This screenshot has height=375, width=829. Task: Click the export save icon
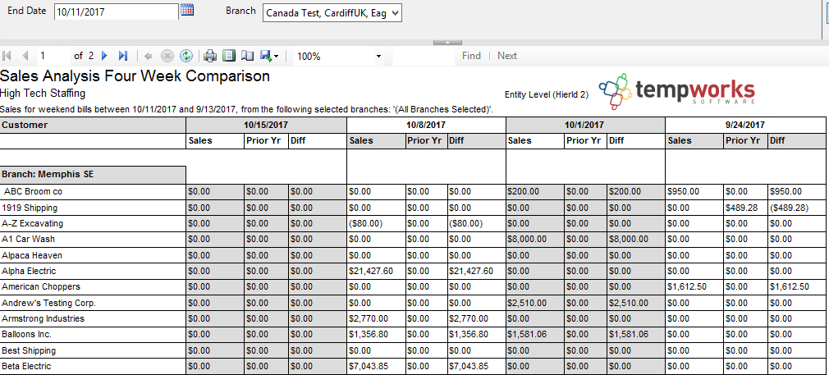[265, 56]
